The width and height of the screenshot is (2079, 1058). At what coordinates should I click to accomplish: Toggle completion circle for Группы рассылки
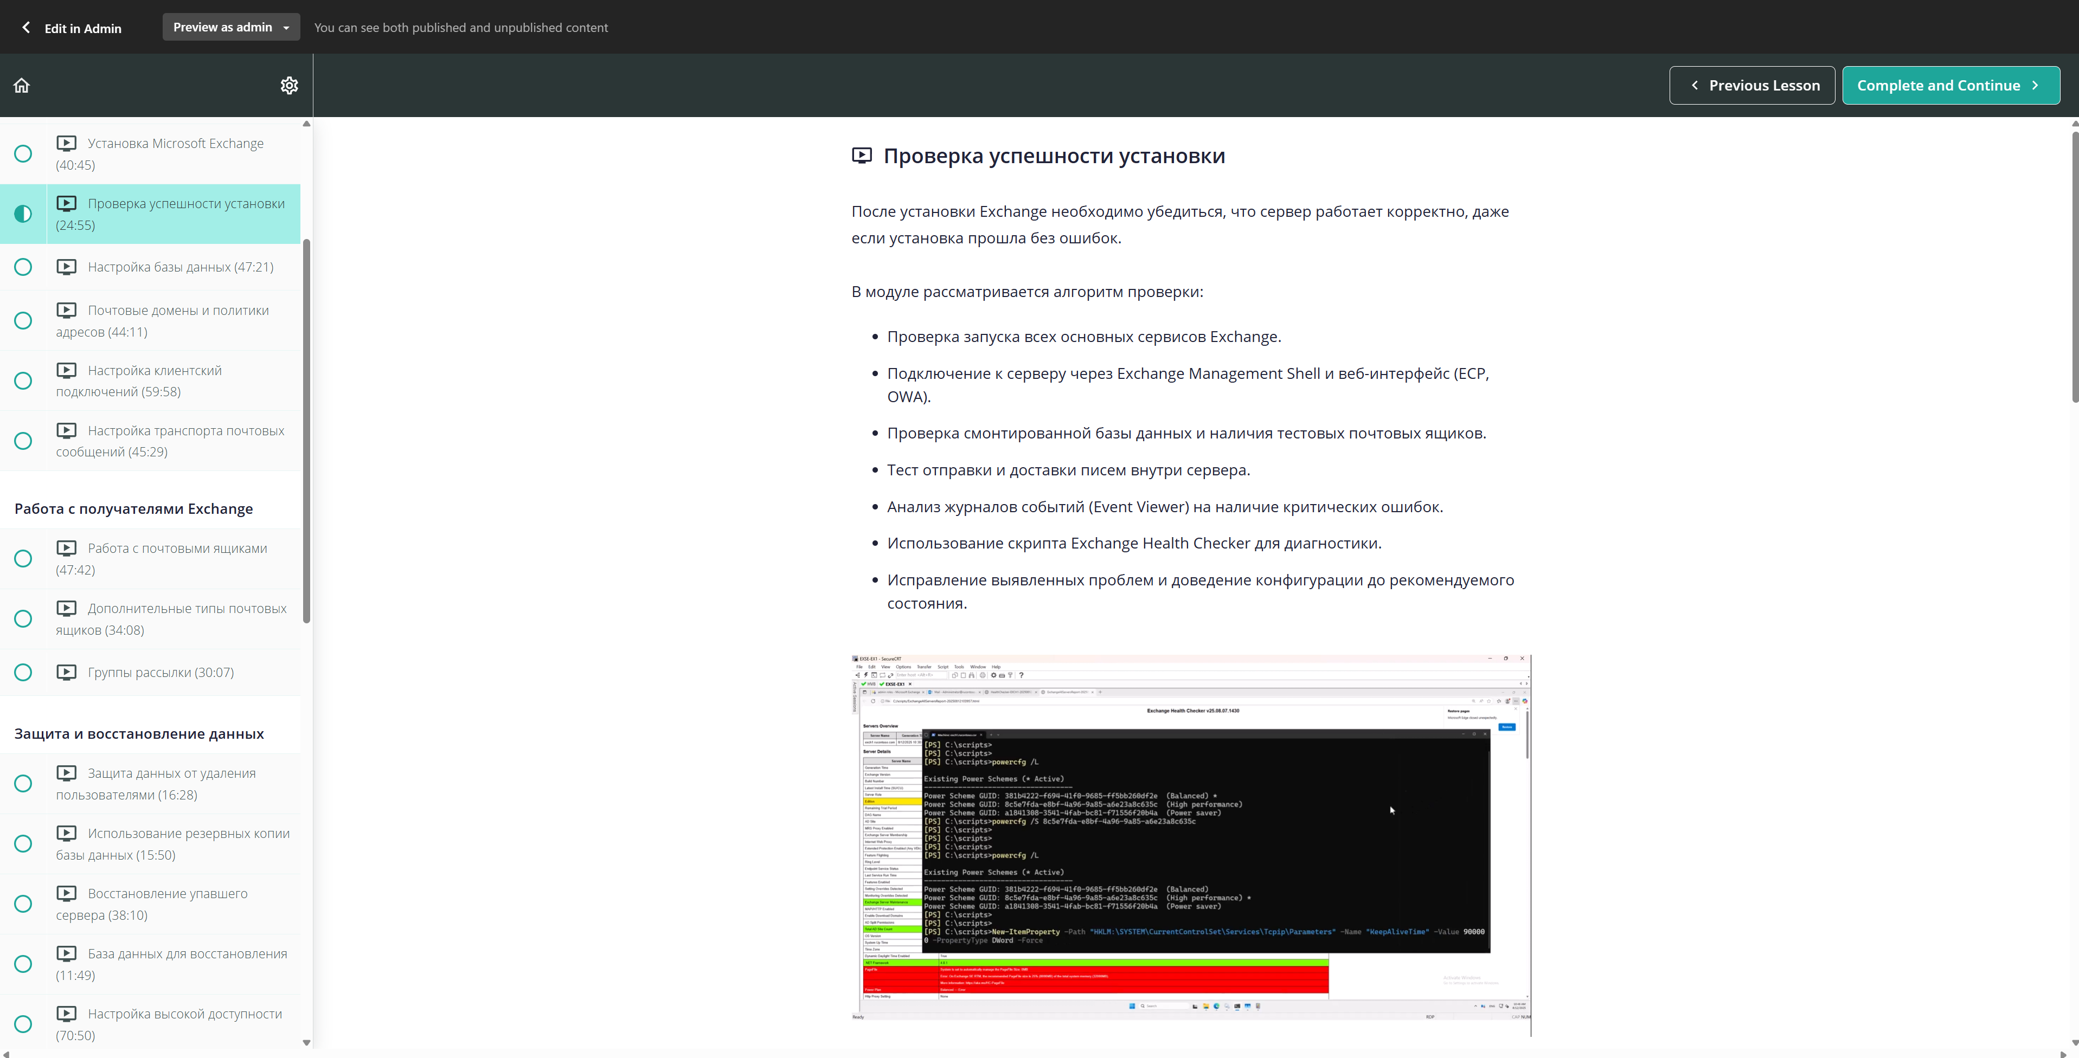click(x=23, y=673)
